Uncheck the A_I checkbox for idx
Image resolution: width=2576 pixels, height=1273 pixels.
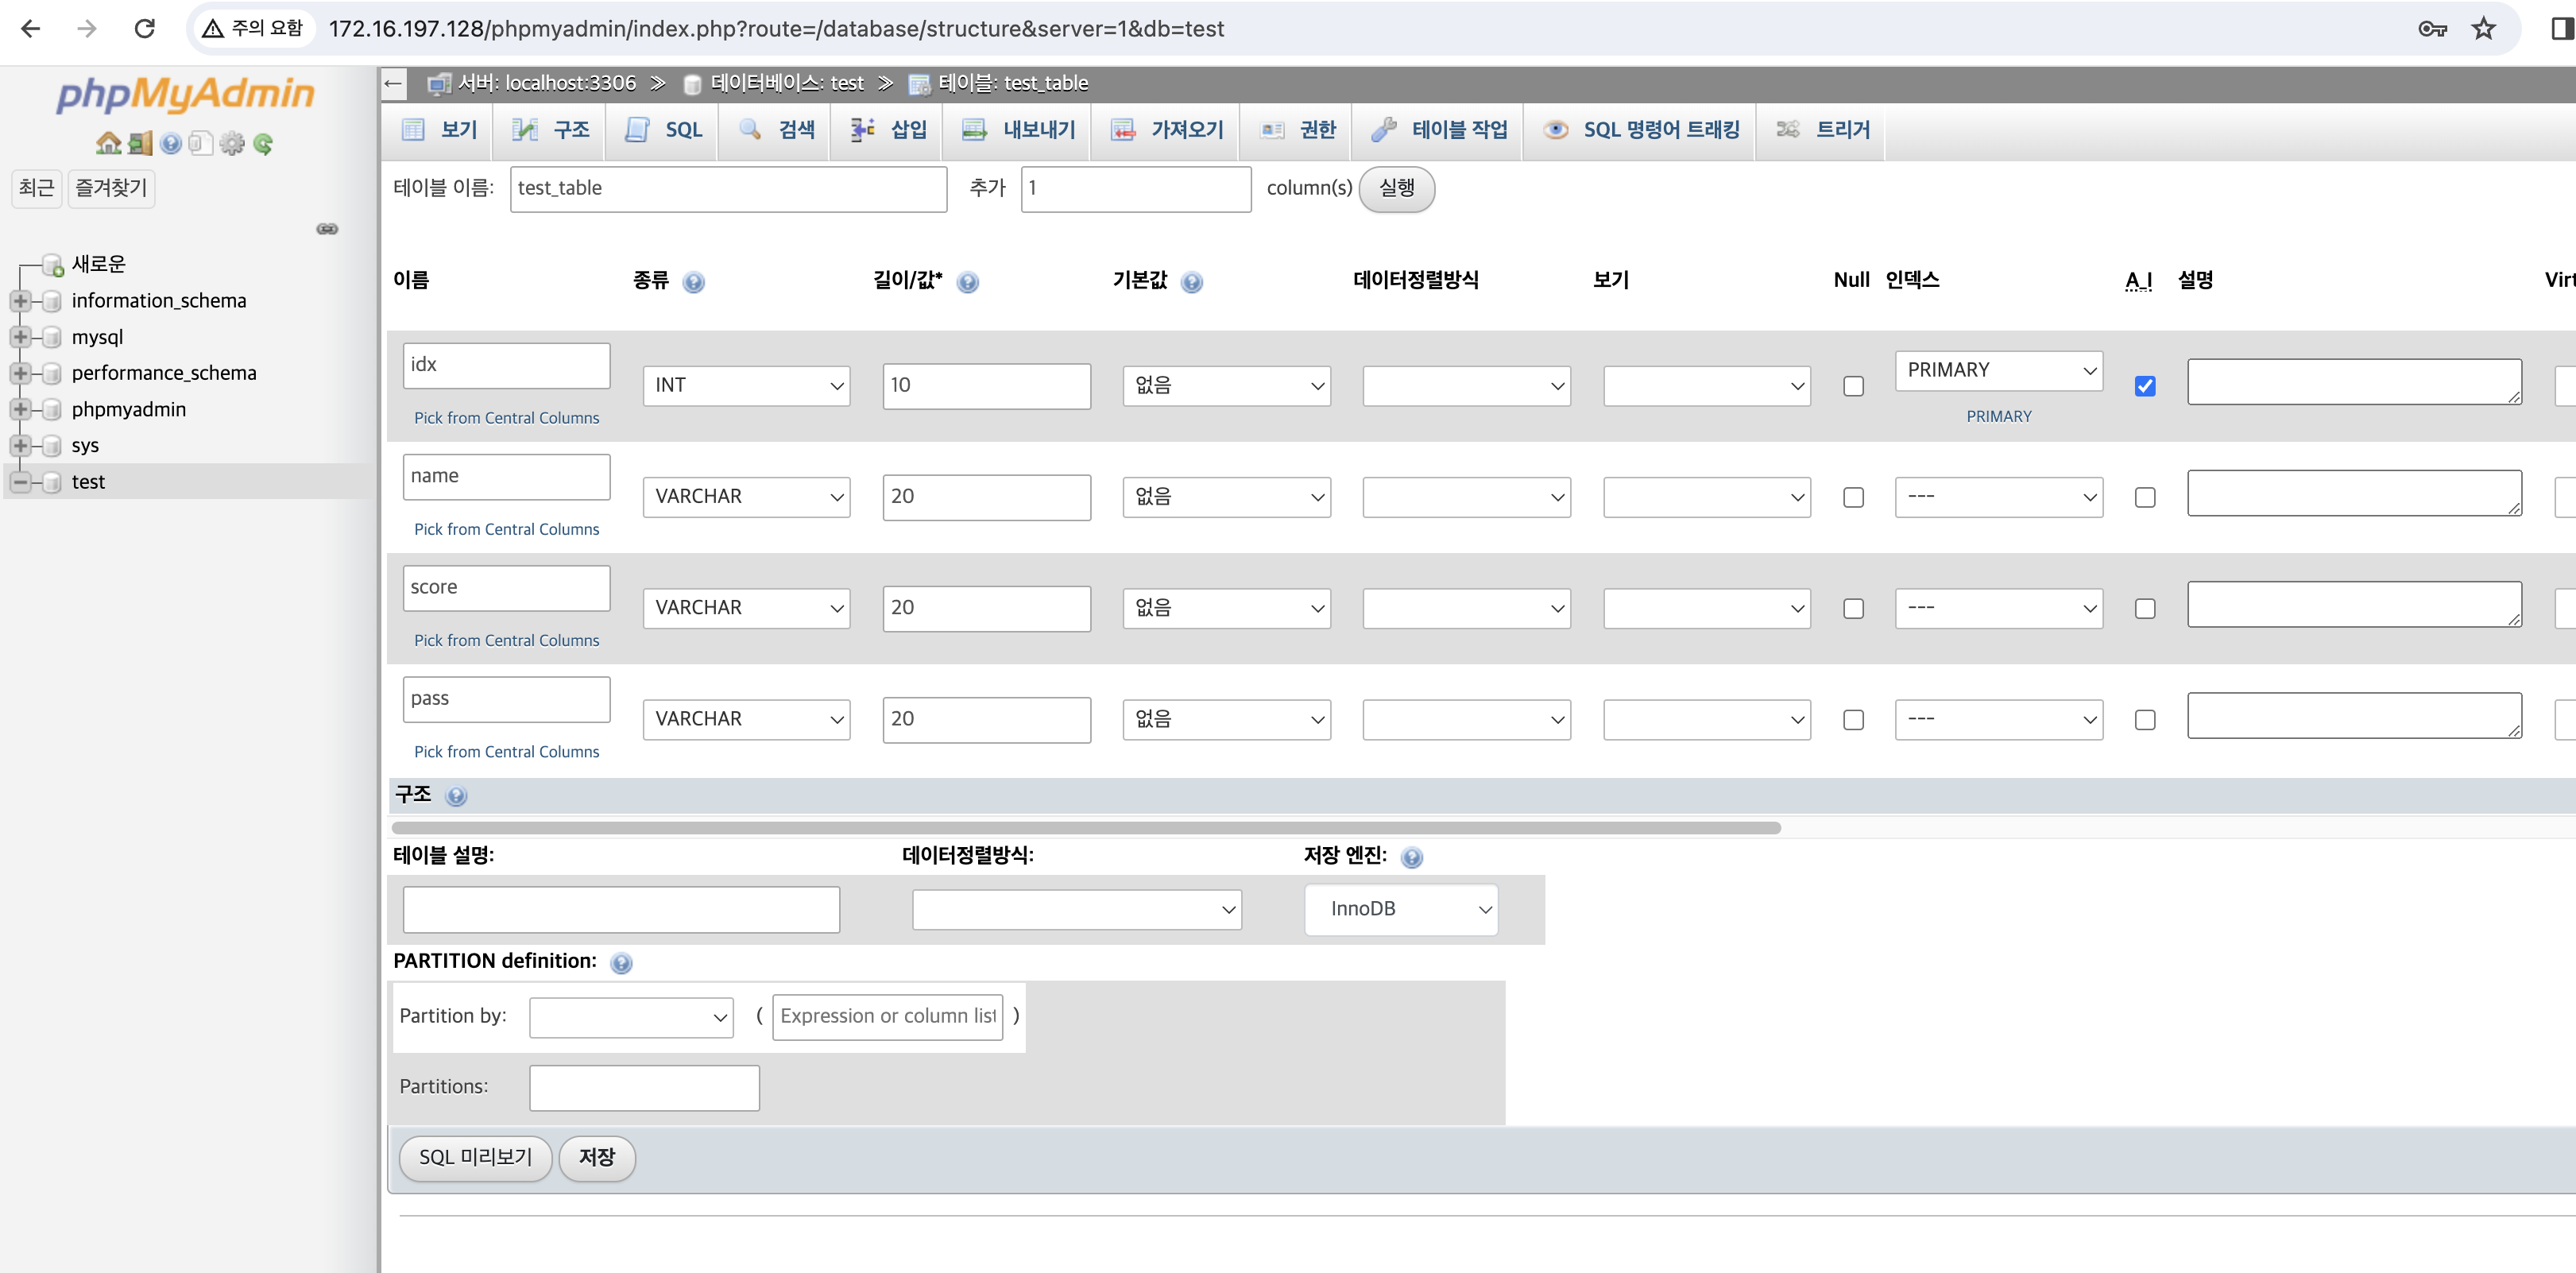[x=2144, y=386]
